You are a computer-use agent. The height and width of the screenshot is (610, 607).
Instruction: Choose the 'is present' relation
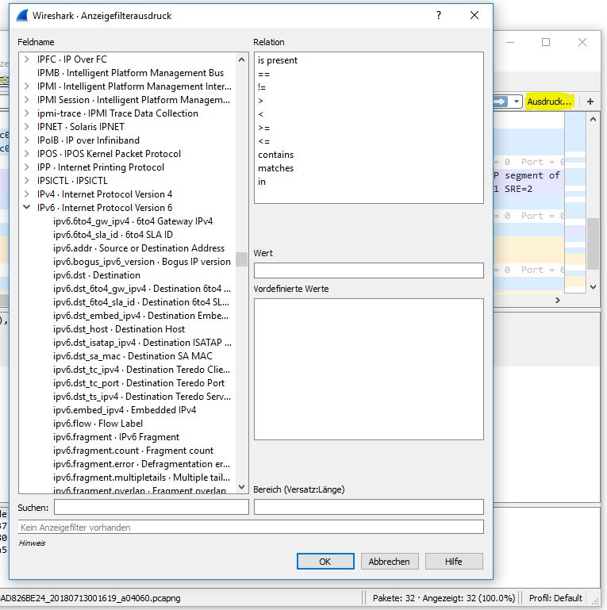pyautogui.click(x=278, y=60)
